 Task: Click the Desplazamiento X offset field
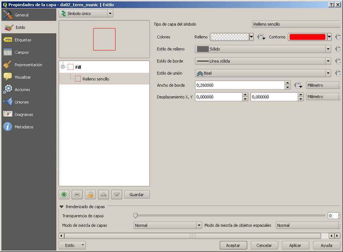[x=219, y=97]
